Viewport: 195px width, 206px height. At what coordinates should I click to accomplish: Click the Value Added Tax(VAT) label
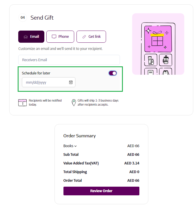(x=81, y=163)
